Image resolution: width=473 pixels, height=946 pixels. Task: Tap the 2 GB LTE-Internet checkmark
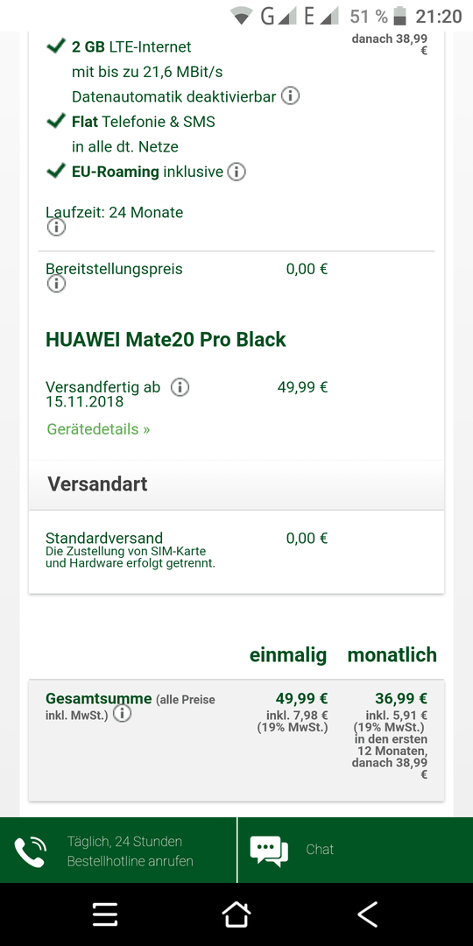[56, 46]
